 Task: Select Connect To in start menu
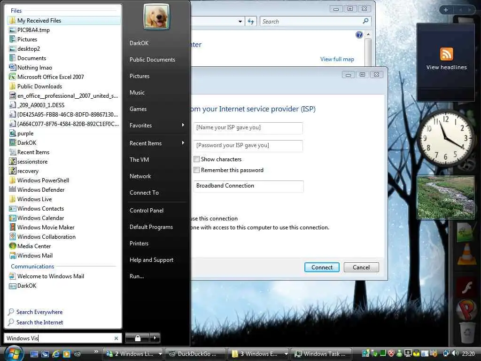click(144, 192)
